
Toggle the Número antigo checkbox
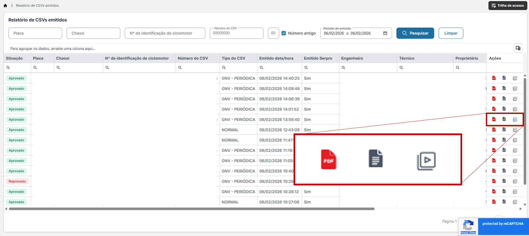284,33
